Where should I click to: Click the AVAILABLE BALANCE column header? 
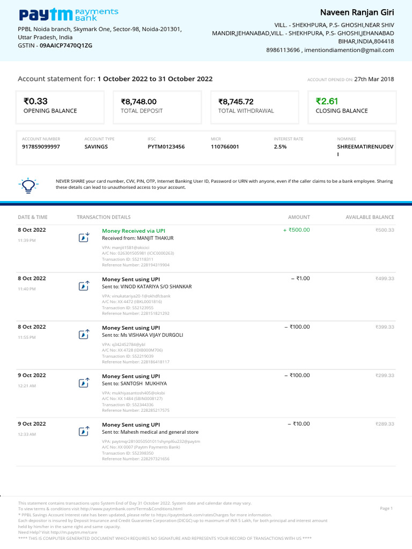point(370,217)
